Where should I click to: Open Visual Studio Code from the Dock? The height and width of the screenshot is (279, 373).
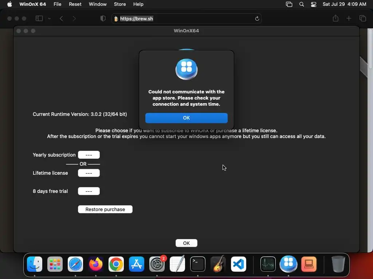point(239,264)
